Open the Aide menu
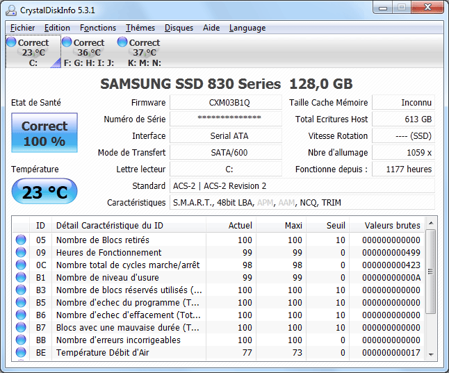449x373 pixels. click(211, 28)
